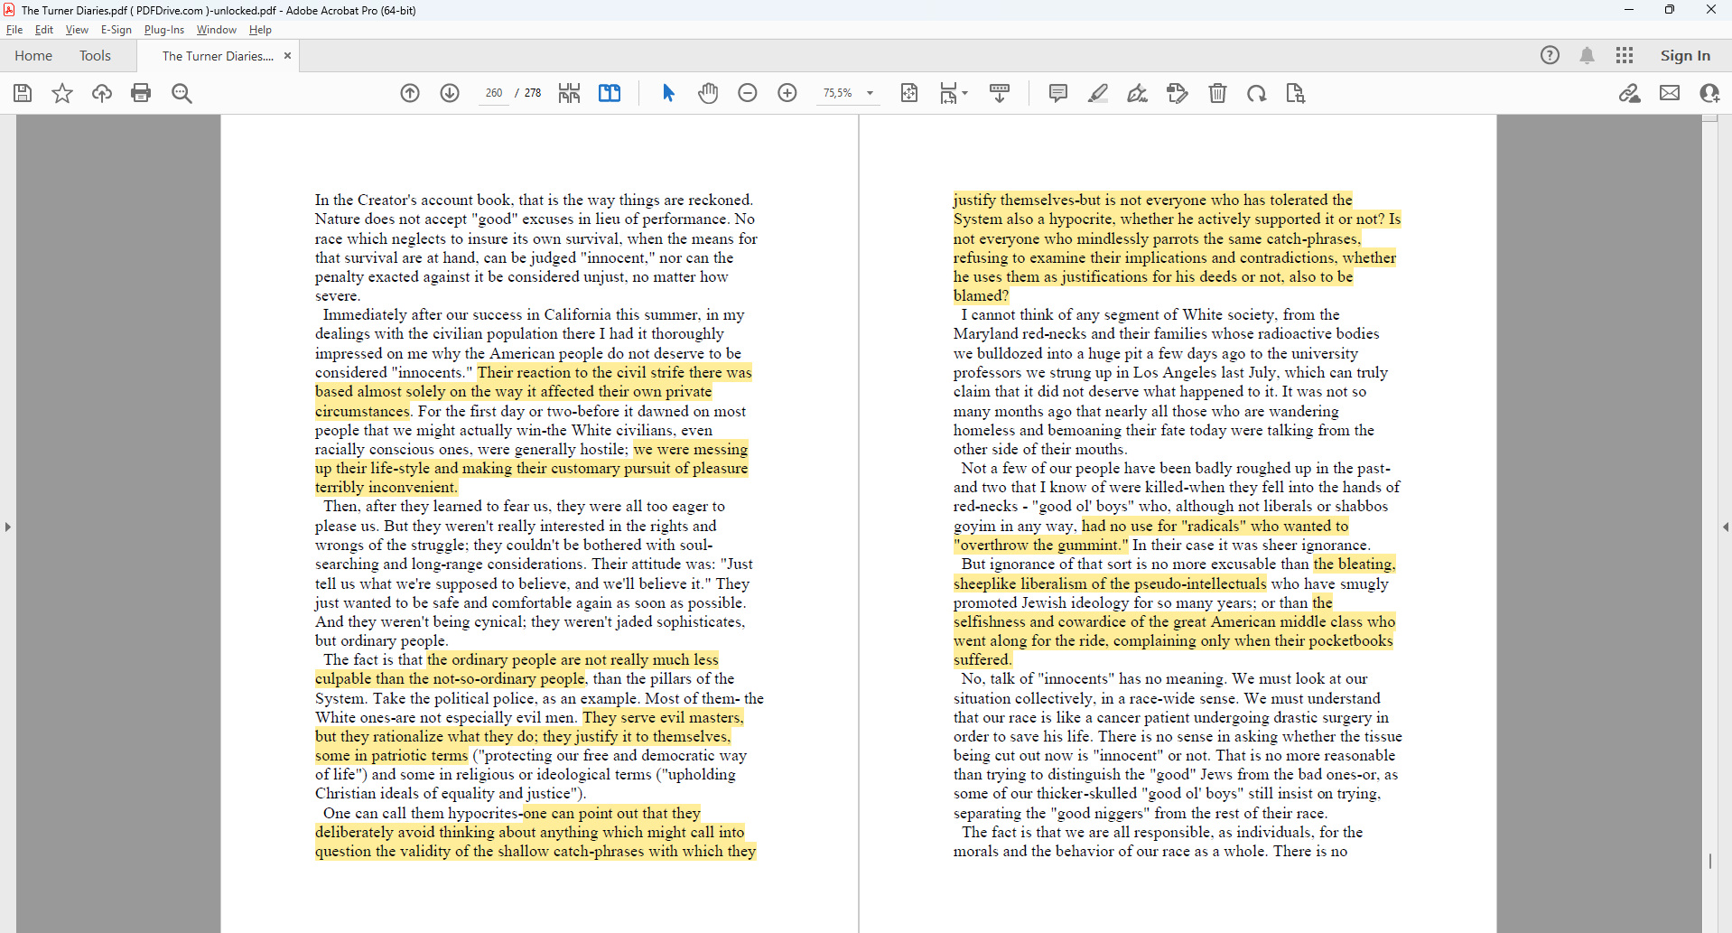
Task: Expand the right tools pane arrow
Action: tap(1725, 527)
